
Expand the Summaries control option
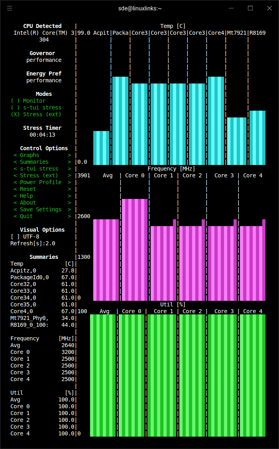(42, 162)
